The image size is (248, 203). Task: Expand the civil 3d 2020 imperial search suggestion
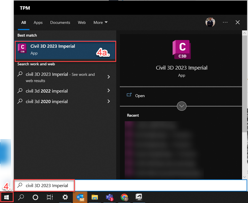(x=109, y=101)
